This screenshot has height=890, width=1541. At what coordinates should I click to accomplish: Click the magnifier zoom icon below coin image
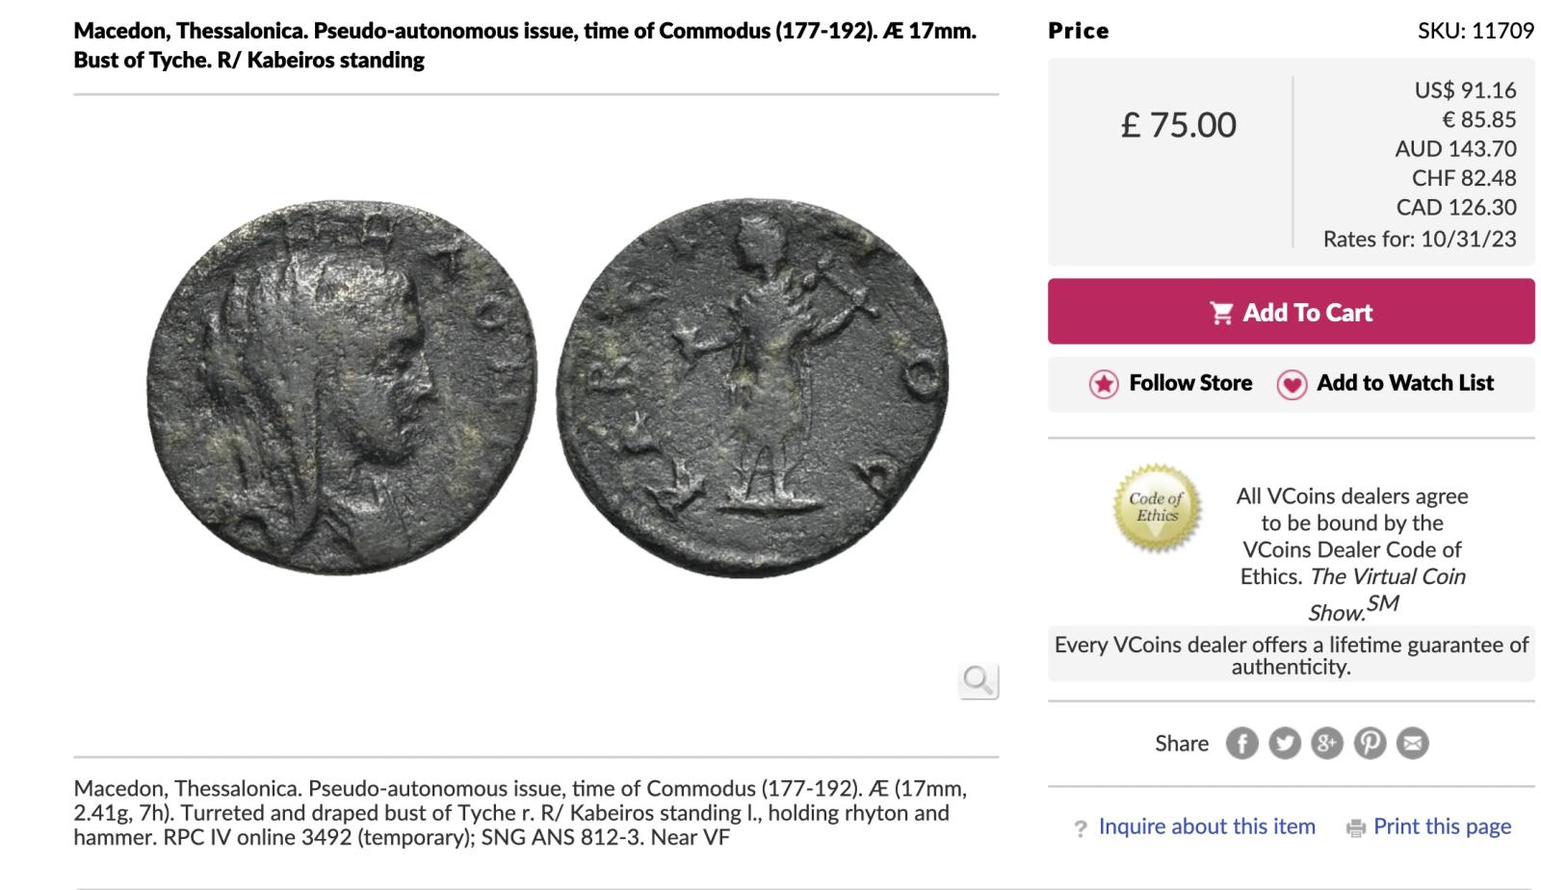[979, 681]
